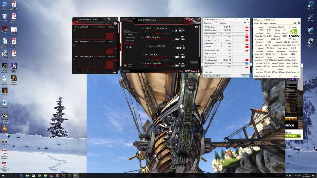Open GPU Load sensor dropdown
Screen dimensions: 317x178
221,47
